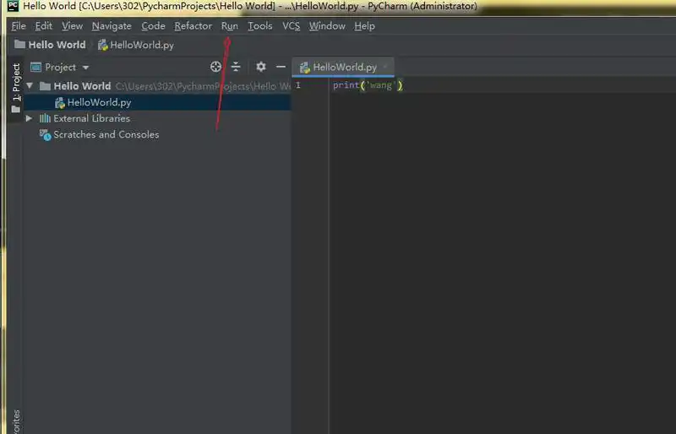This screenshot has width=676, height=434.
Task: Hide the Project tool window
Action: (281, 67)
